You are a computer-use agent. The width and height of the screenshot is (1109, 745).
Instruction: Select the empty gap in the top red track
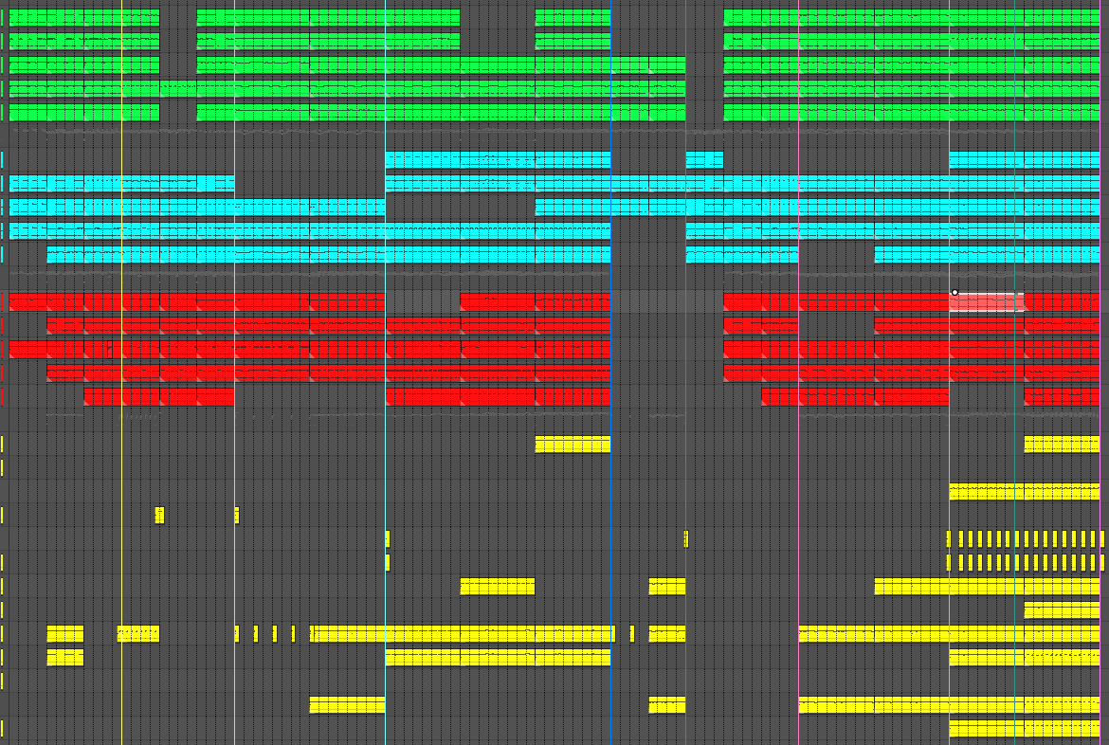[422, 301]
